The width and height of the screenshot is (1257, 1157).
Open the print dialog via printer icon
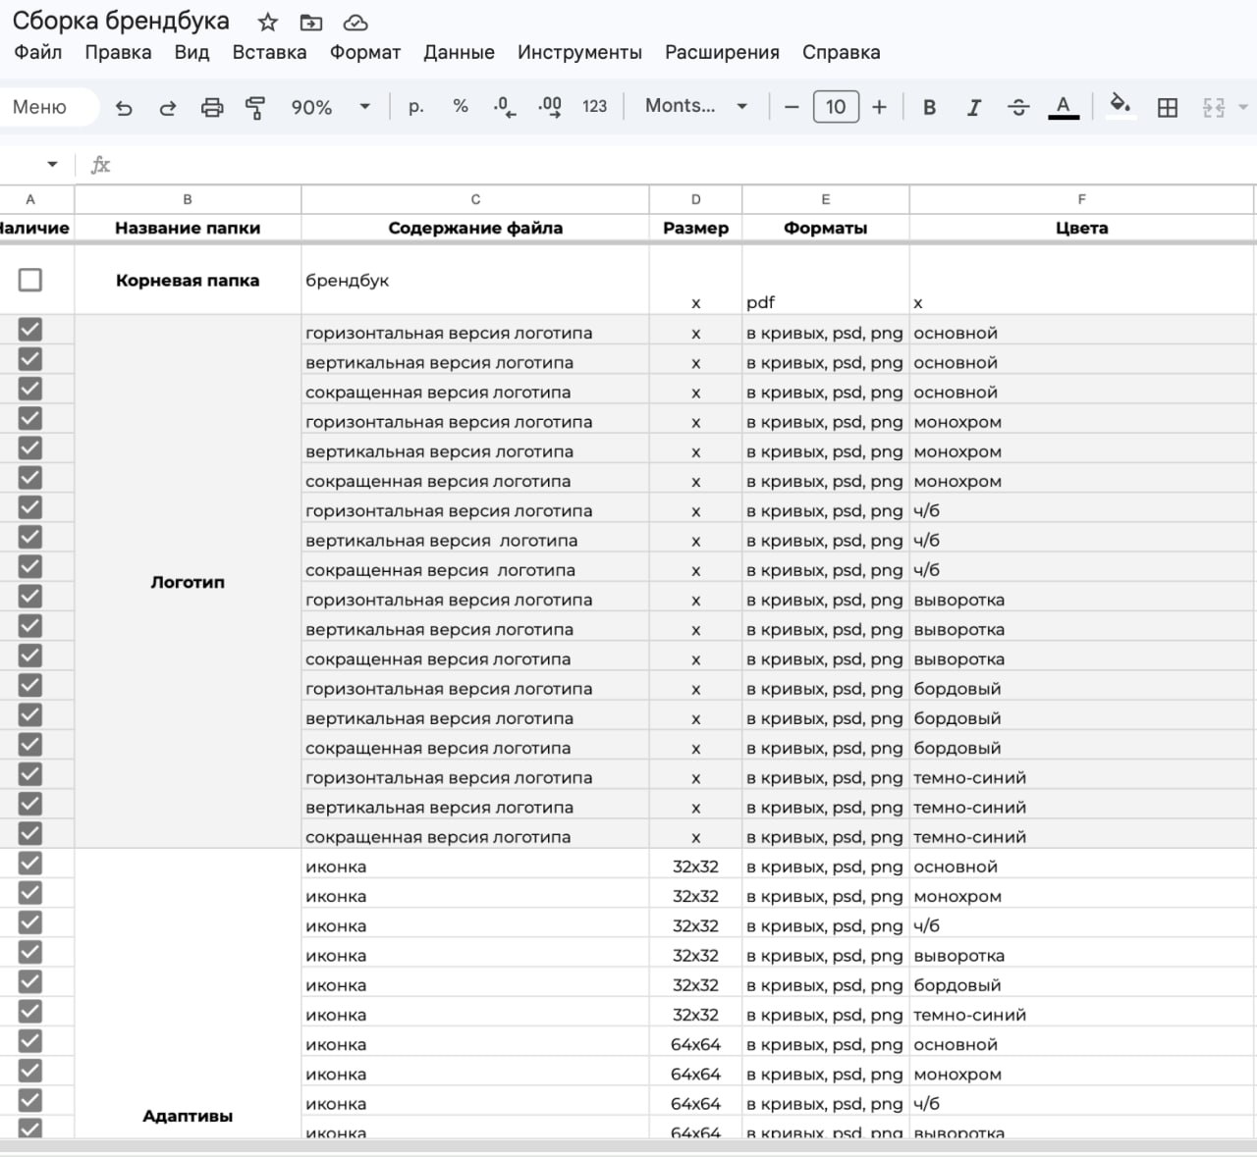pyautogui.click(x=212, y=107)
